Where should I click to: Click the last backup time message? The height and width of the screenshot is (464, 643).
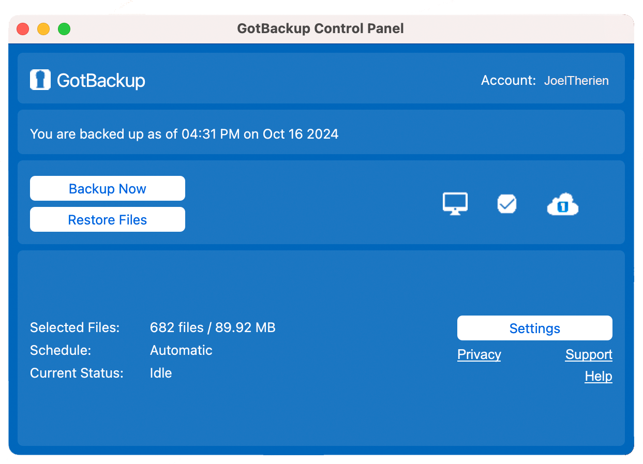point(184,134)
